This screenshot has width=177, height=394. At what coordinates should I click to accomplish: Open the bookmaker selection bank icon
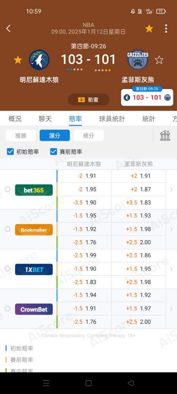click(x=165, y=136)
